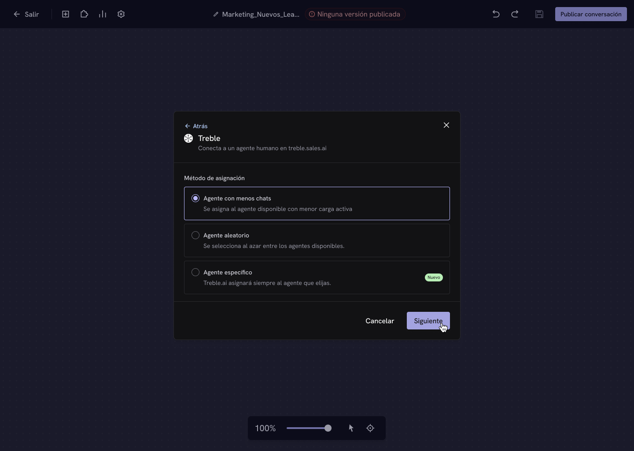The width and height of the screenshot is (634, 451).
Task: Click the Método de asignación label
Action: pos(214,178)
